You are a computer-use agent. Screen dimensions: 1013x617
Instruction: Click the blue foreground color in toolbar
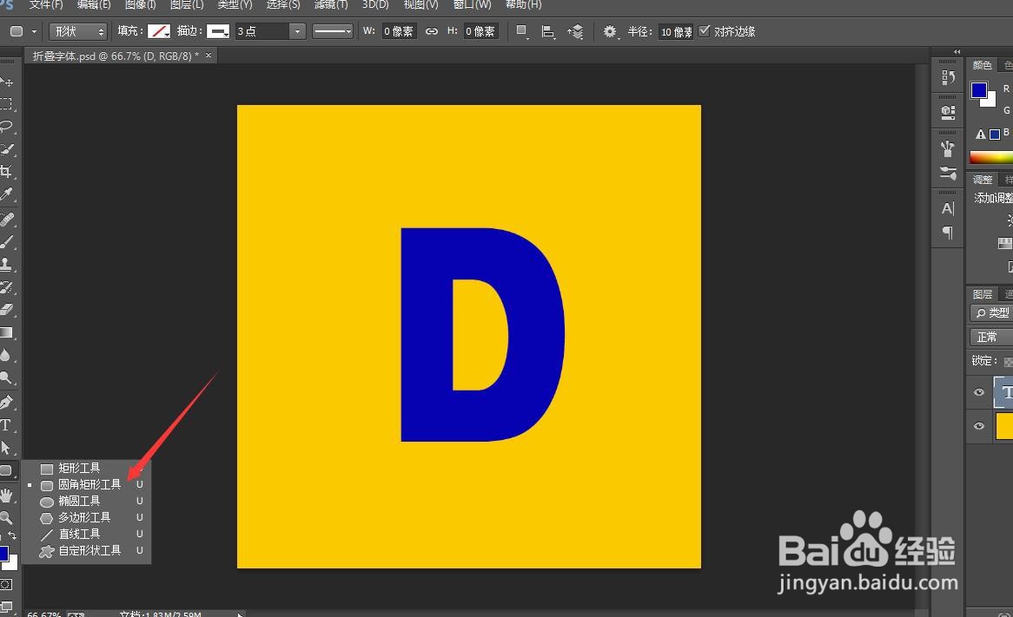[3, 553]
